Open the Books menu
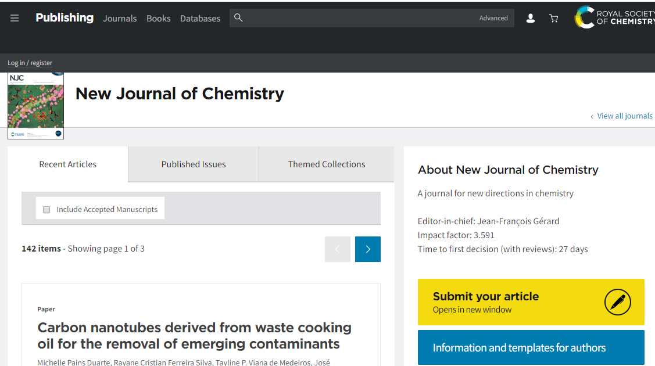The height and width of the screenshot is (366, 655). pyautogui.click(x=158, y=19)
